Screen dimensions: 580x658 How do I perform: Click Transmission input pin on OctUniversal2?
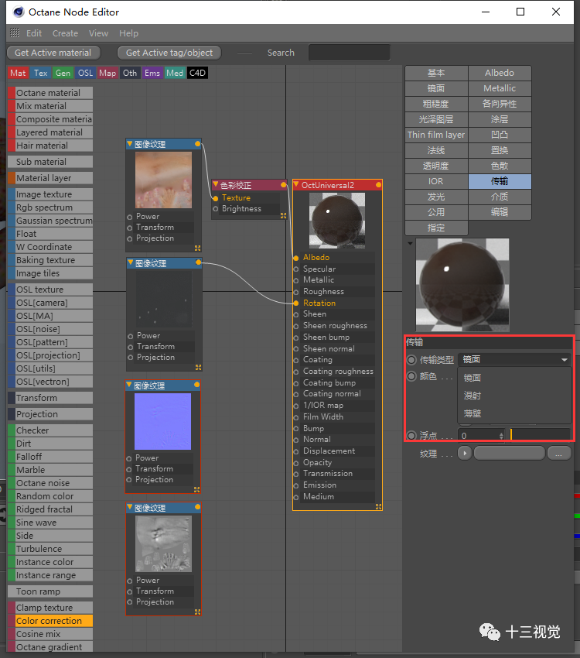pyautogui.click(x=296, y=474)
